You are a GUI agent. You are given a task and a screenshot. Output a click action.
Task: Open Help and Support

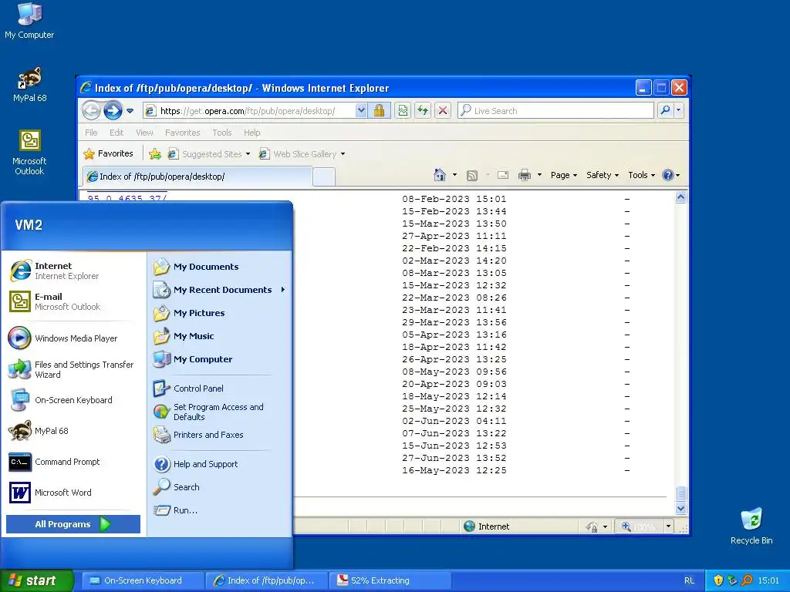[219, 464]
